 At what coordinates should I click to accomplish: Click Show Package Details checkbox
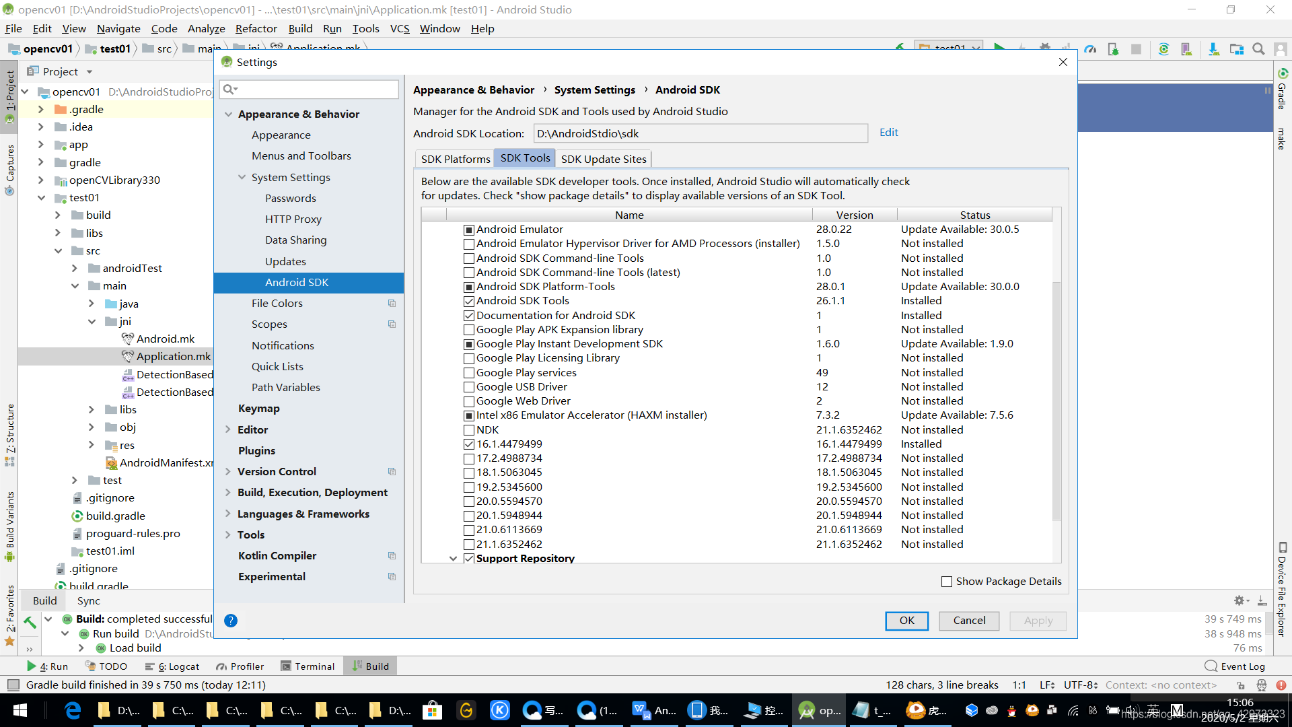pyautogui.click(x=947, y=580)
